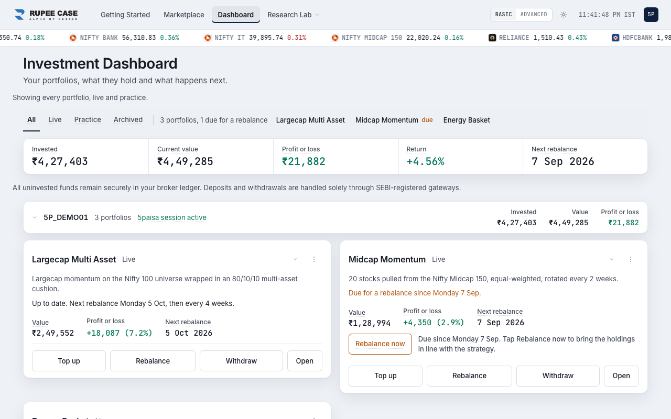
Task: Click the 11:41:48 PM IST clock
Action: [x=607, y=15]
